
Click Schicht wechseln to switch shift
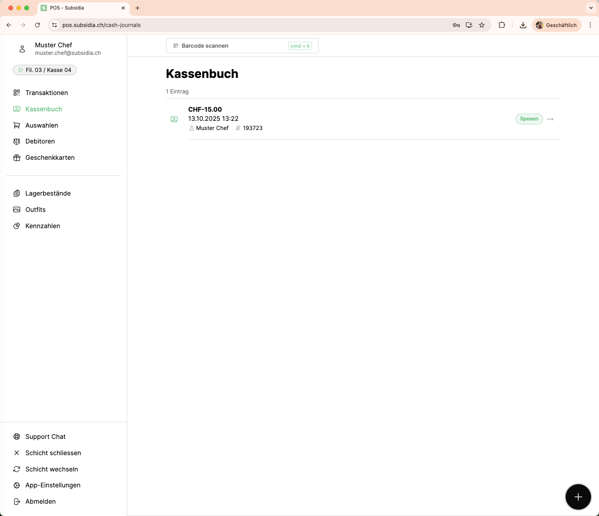[51, 469]
